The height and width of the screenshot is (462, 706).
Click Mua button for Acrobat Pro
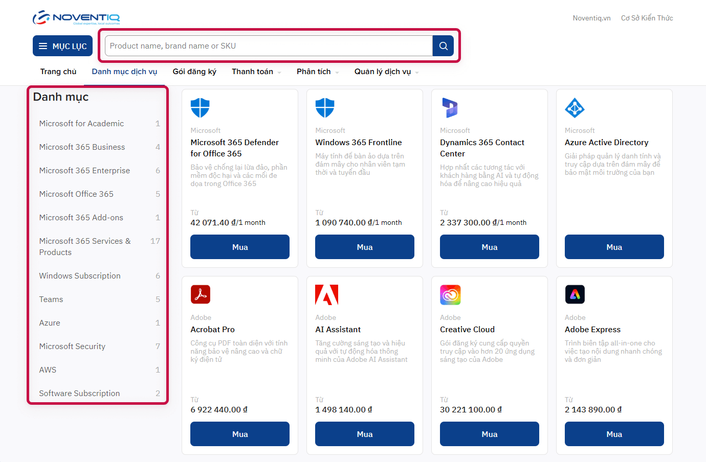point(239,433)
